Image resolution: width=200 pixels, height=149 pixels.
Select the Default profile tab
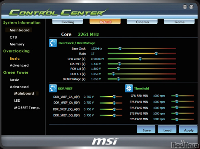[x=105, y=22]
